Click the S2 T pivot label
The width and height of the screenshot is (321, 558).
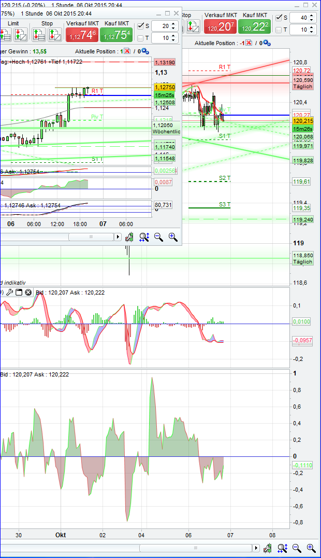click(225, 178)
